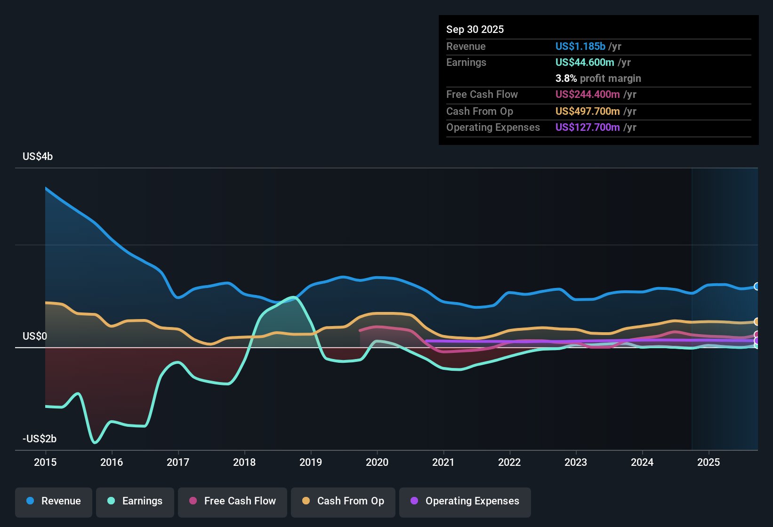Select the orange Cash From Op endpoint marker
Viewport: 773px width, 527px height.
click(757, 322)
